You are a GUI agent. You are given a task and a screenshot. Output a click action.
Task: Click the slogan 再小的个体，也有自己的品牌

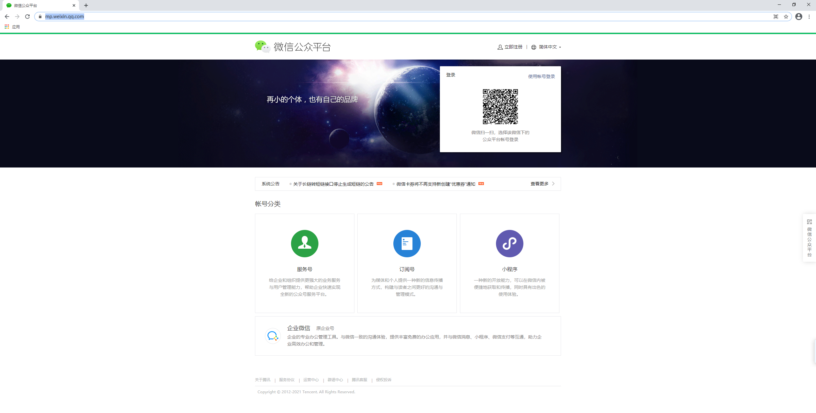point(312,100)
